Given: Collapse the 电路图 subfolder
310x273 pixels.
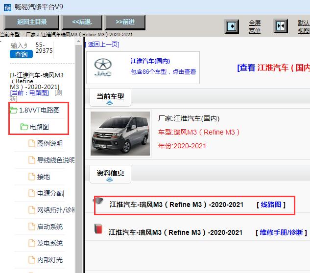Looking at the screenshot, I should coord(39,127).
